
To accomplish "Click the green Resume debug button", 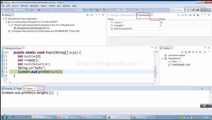I will pyautogui.click(x=32, y=10).
